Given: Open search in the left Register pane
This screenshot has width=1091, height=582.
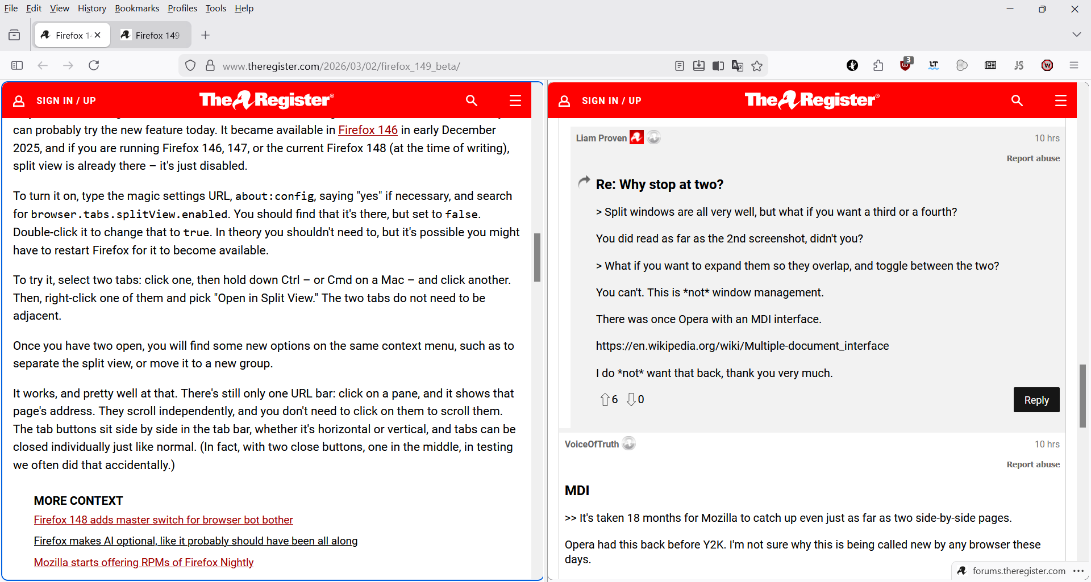Looking at the screenshot, I should 471,101.
